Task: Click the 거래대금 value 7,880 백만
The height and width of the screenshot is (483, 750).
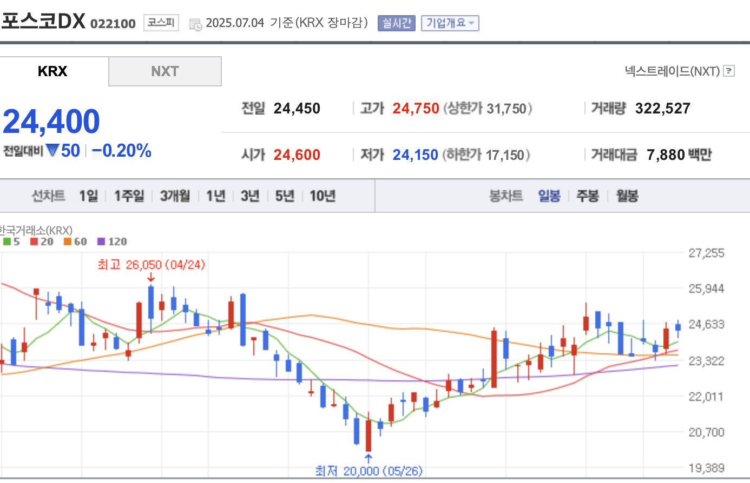Action: pos(679,155)
